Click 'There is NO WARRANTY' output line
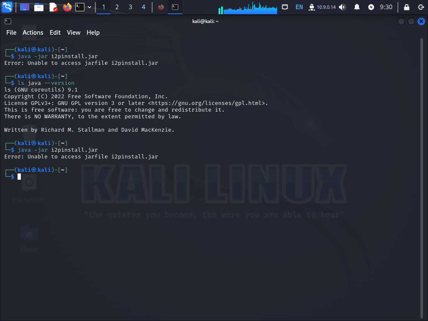The width and height of the screenshot is (428, 321). tap(92, 117)
